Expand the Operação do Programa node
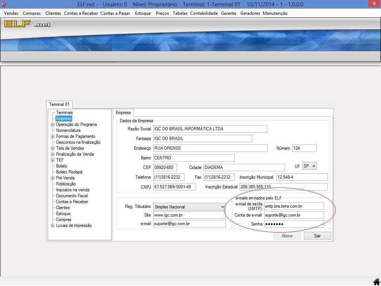Image resolution: width=381 pixels, height=286 pixels. pos(52,124)
